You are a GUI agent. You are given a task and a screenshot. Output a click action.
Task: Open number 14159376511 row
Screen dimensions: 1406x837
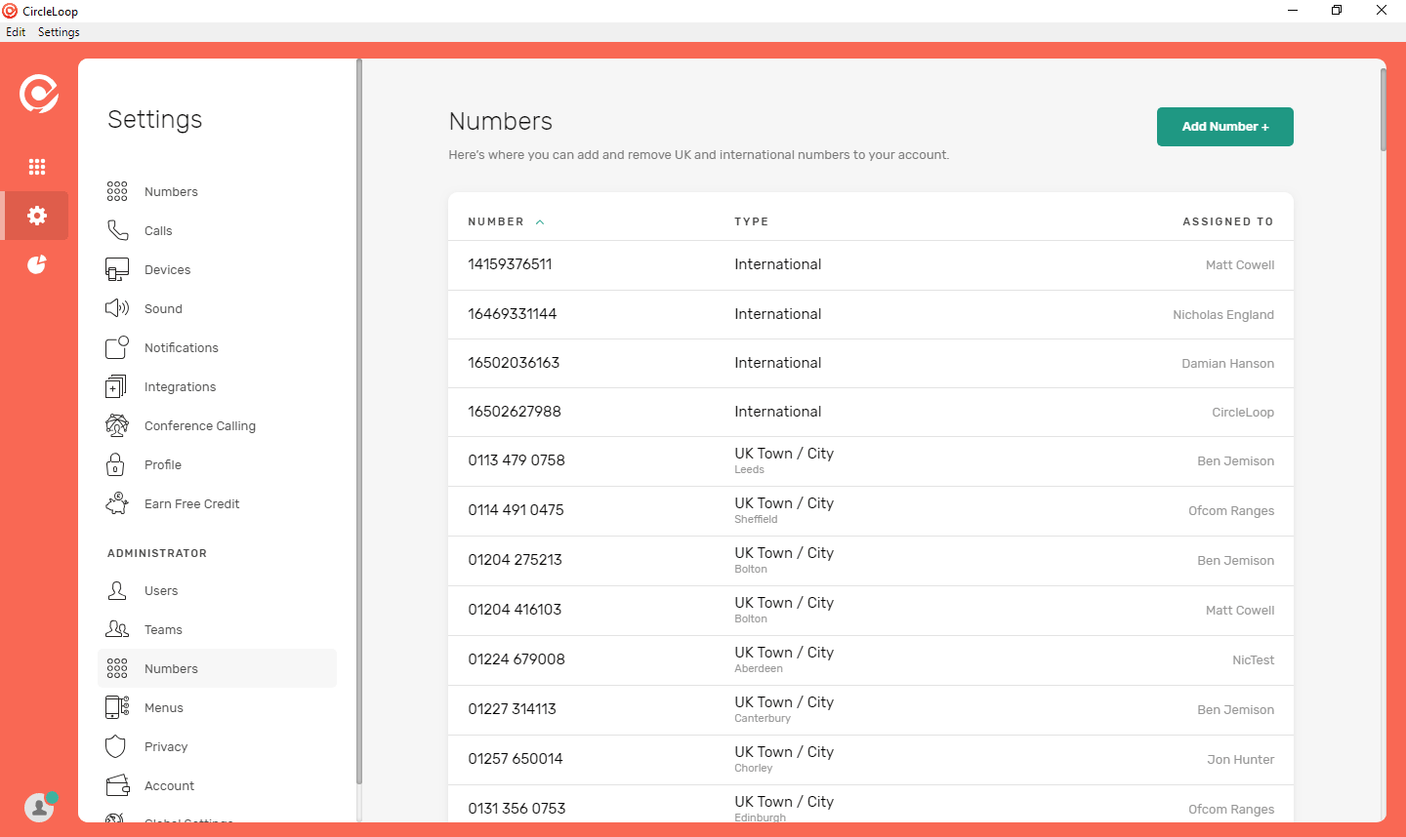coord(870,264)
